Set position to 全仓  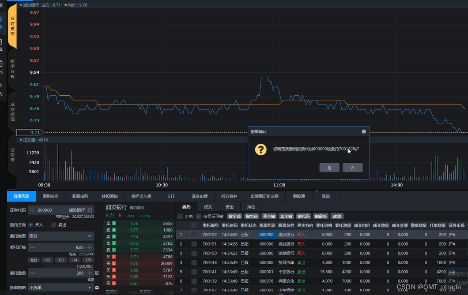[x=34, y=260]
